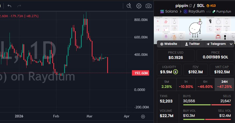Viewport: 235px width, 123px height.
Task: Open the Telegram link button
Action: (216, 44)
